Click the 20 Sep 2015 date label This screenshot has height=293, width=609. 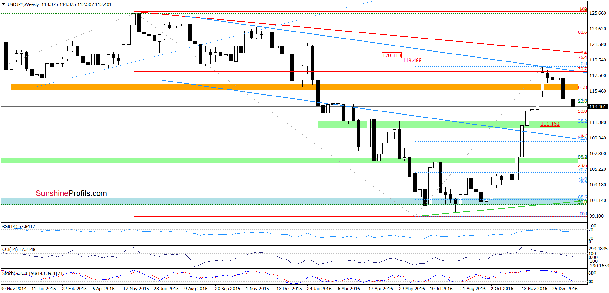pos(228,289)
